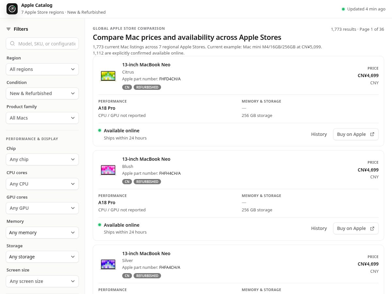Open the Memory dropdown Any memory
Screen dimensions: 392x294
click(x=42, y=233)
